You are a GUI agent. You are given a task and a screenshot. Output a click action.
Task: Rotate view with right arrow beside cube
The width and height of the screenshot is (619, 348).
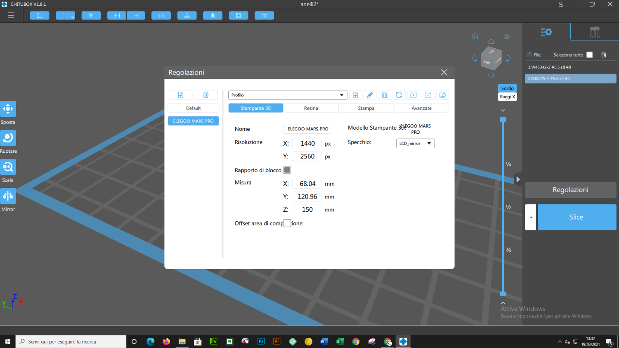(508, 58)
